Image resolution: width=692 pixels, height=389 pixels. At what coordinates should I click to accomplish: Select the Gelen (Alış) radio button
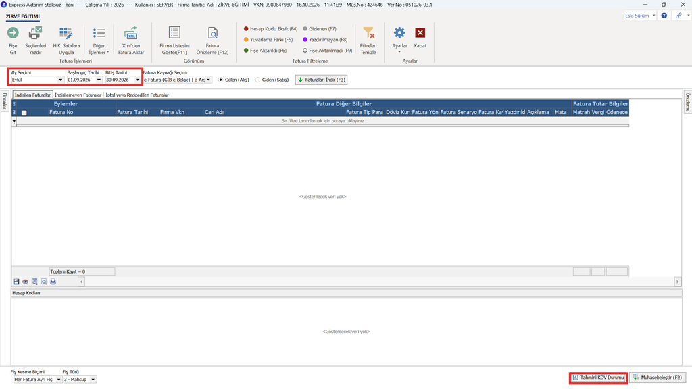click(221, 80)
